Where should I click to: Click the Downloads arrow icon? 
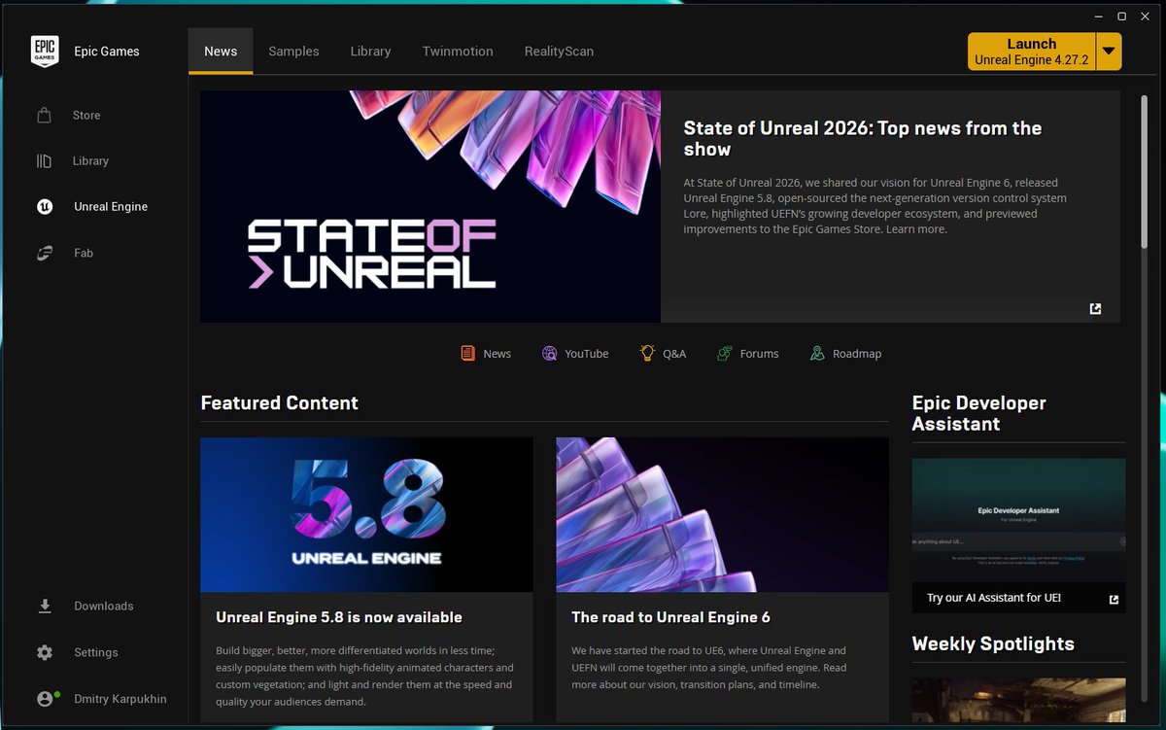point(45,606)
